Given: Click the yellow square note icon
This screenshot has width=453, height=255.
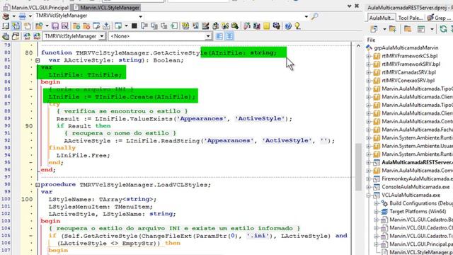Looking at the screenshot, I should [267, 26].
